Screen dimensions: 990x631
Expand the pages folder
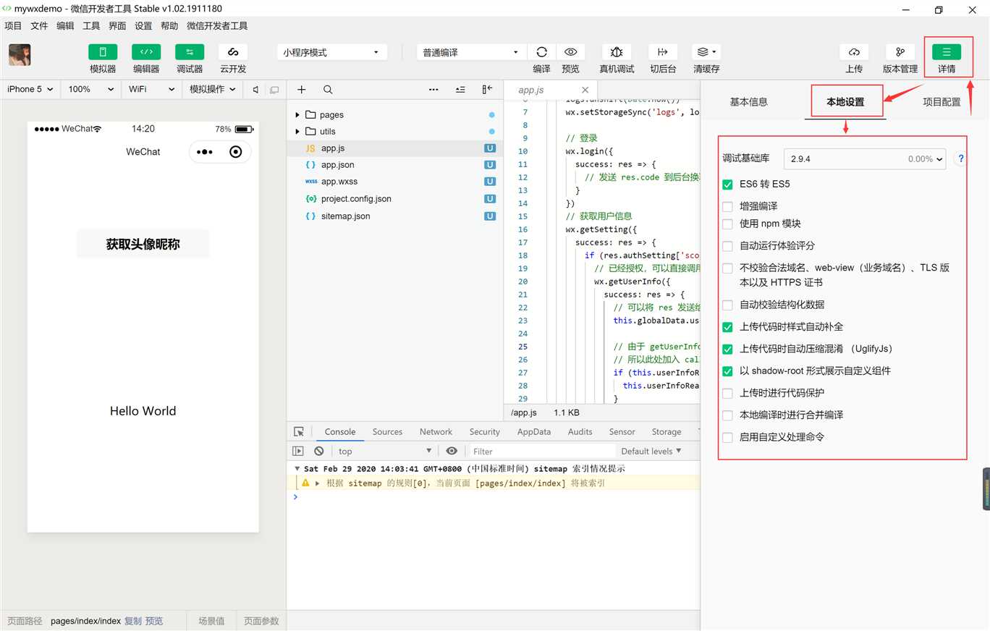[297, 115]
